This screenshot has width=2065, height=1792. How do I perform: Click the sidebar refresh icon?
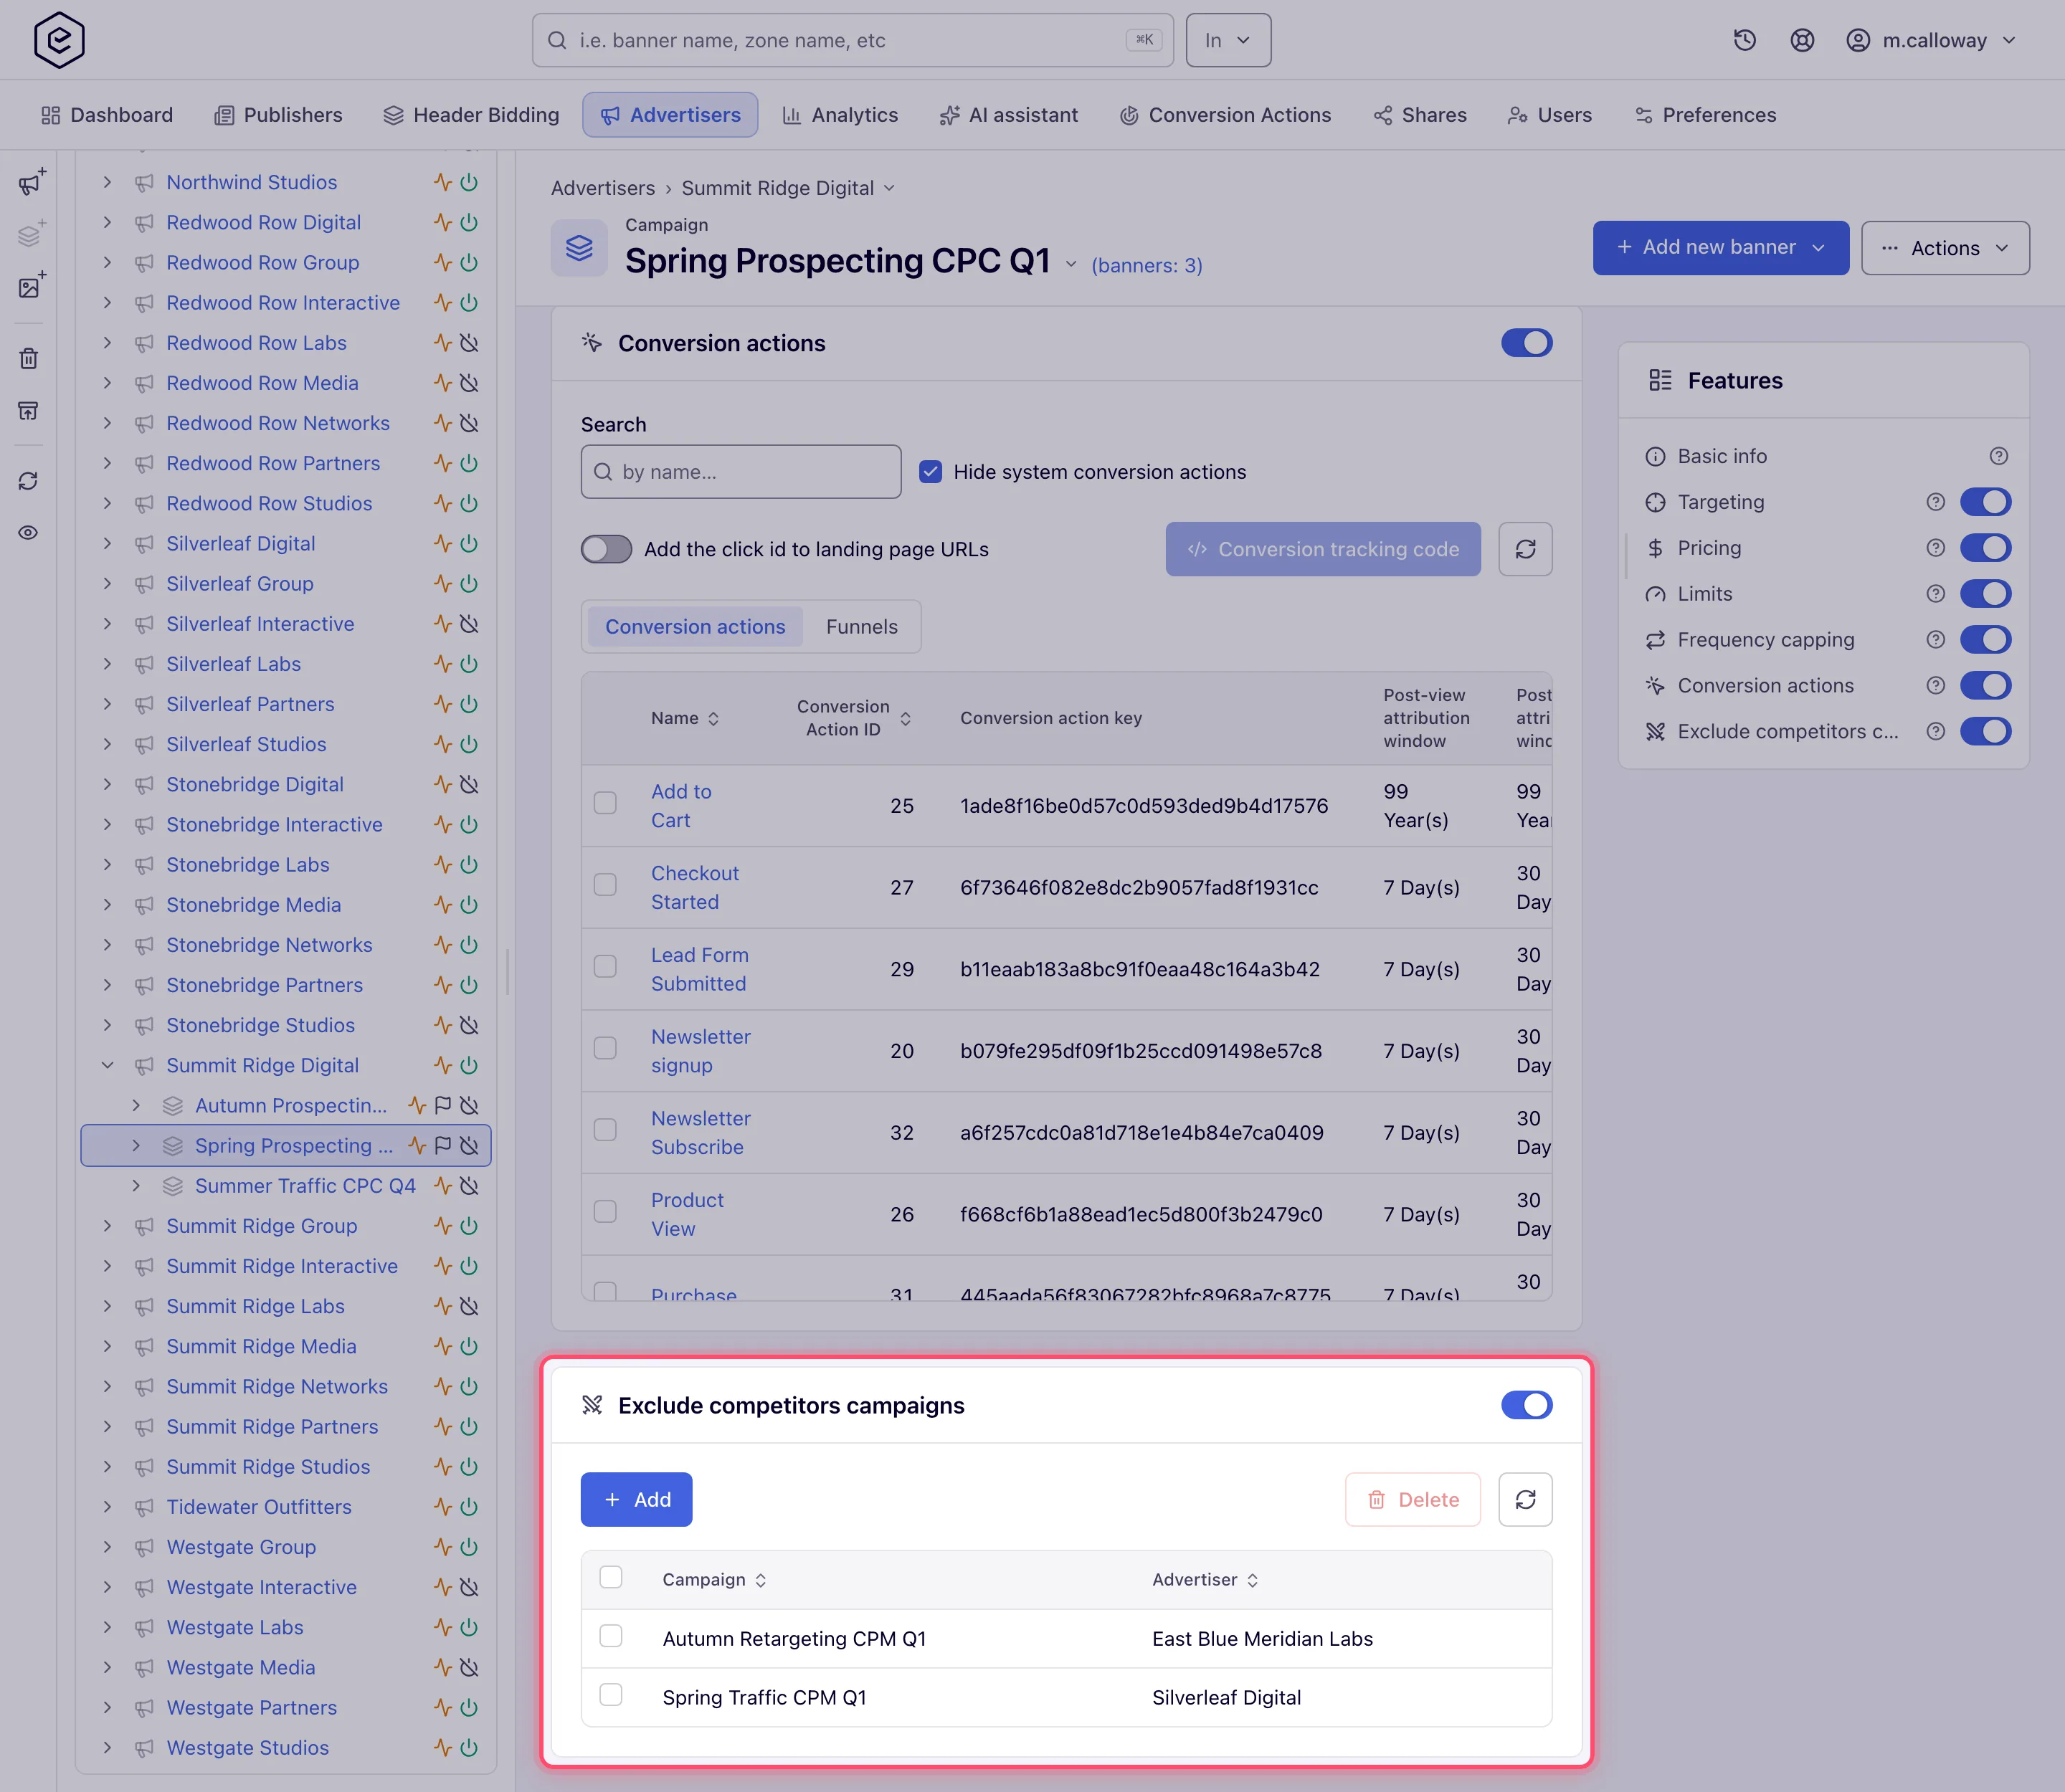(29, 481)
